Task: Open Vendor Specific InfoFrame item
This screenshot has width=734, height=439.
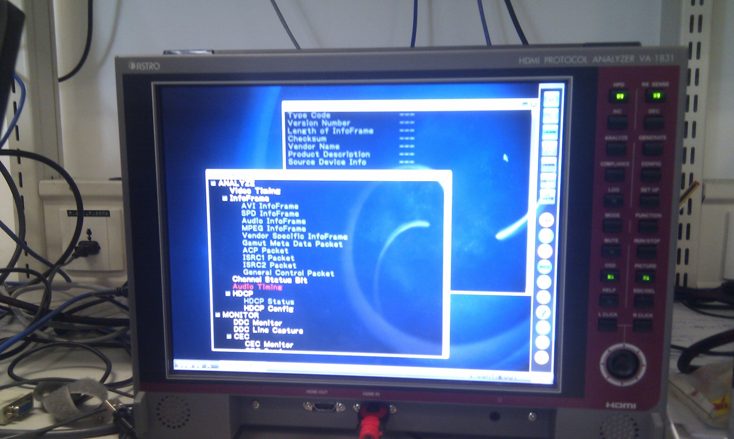Action: (x=294, y=236)
